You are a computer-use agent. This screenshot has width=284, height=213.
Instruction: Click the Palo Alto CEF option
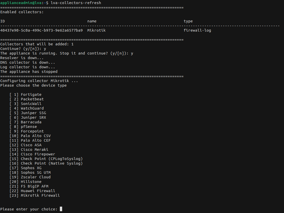36,140
